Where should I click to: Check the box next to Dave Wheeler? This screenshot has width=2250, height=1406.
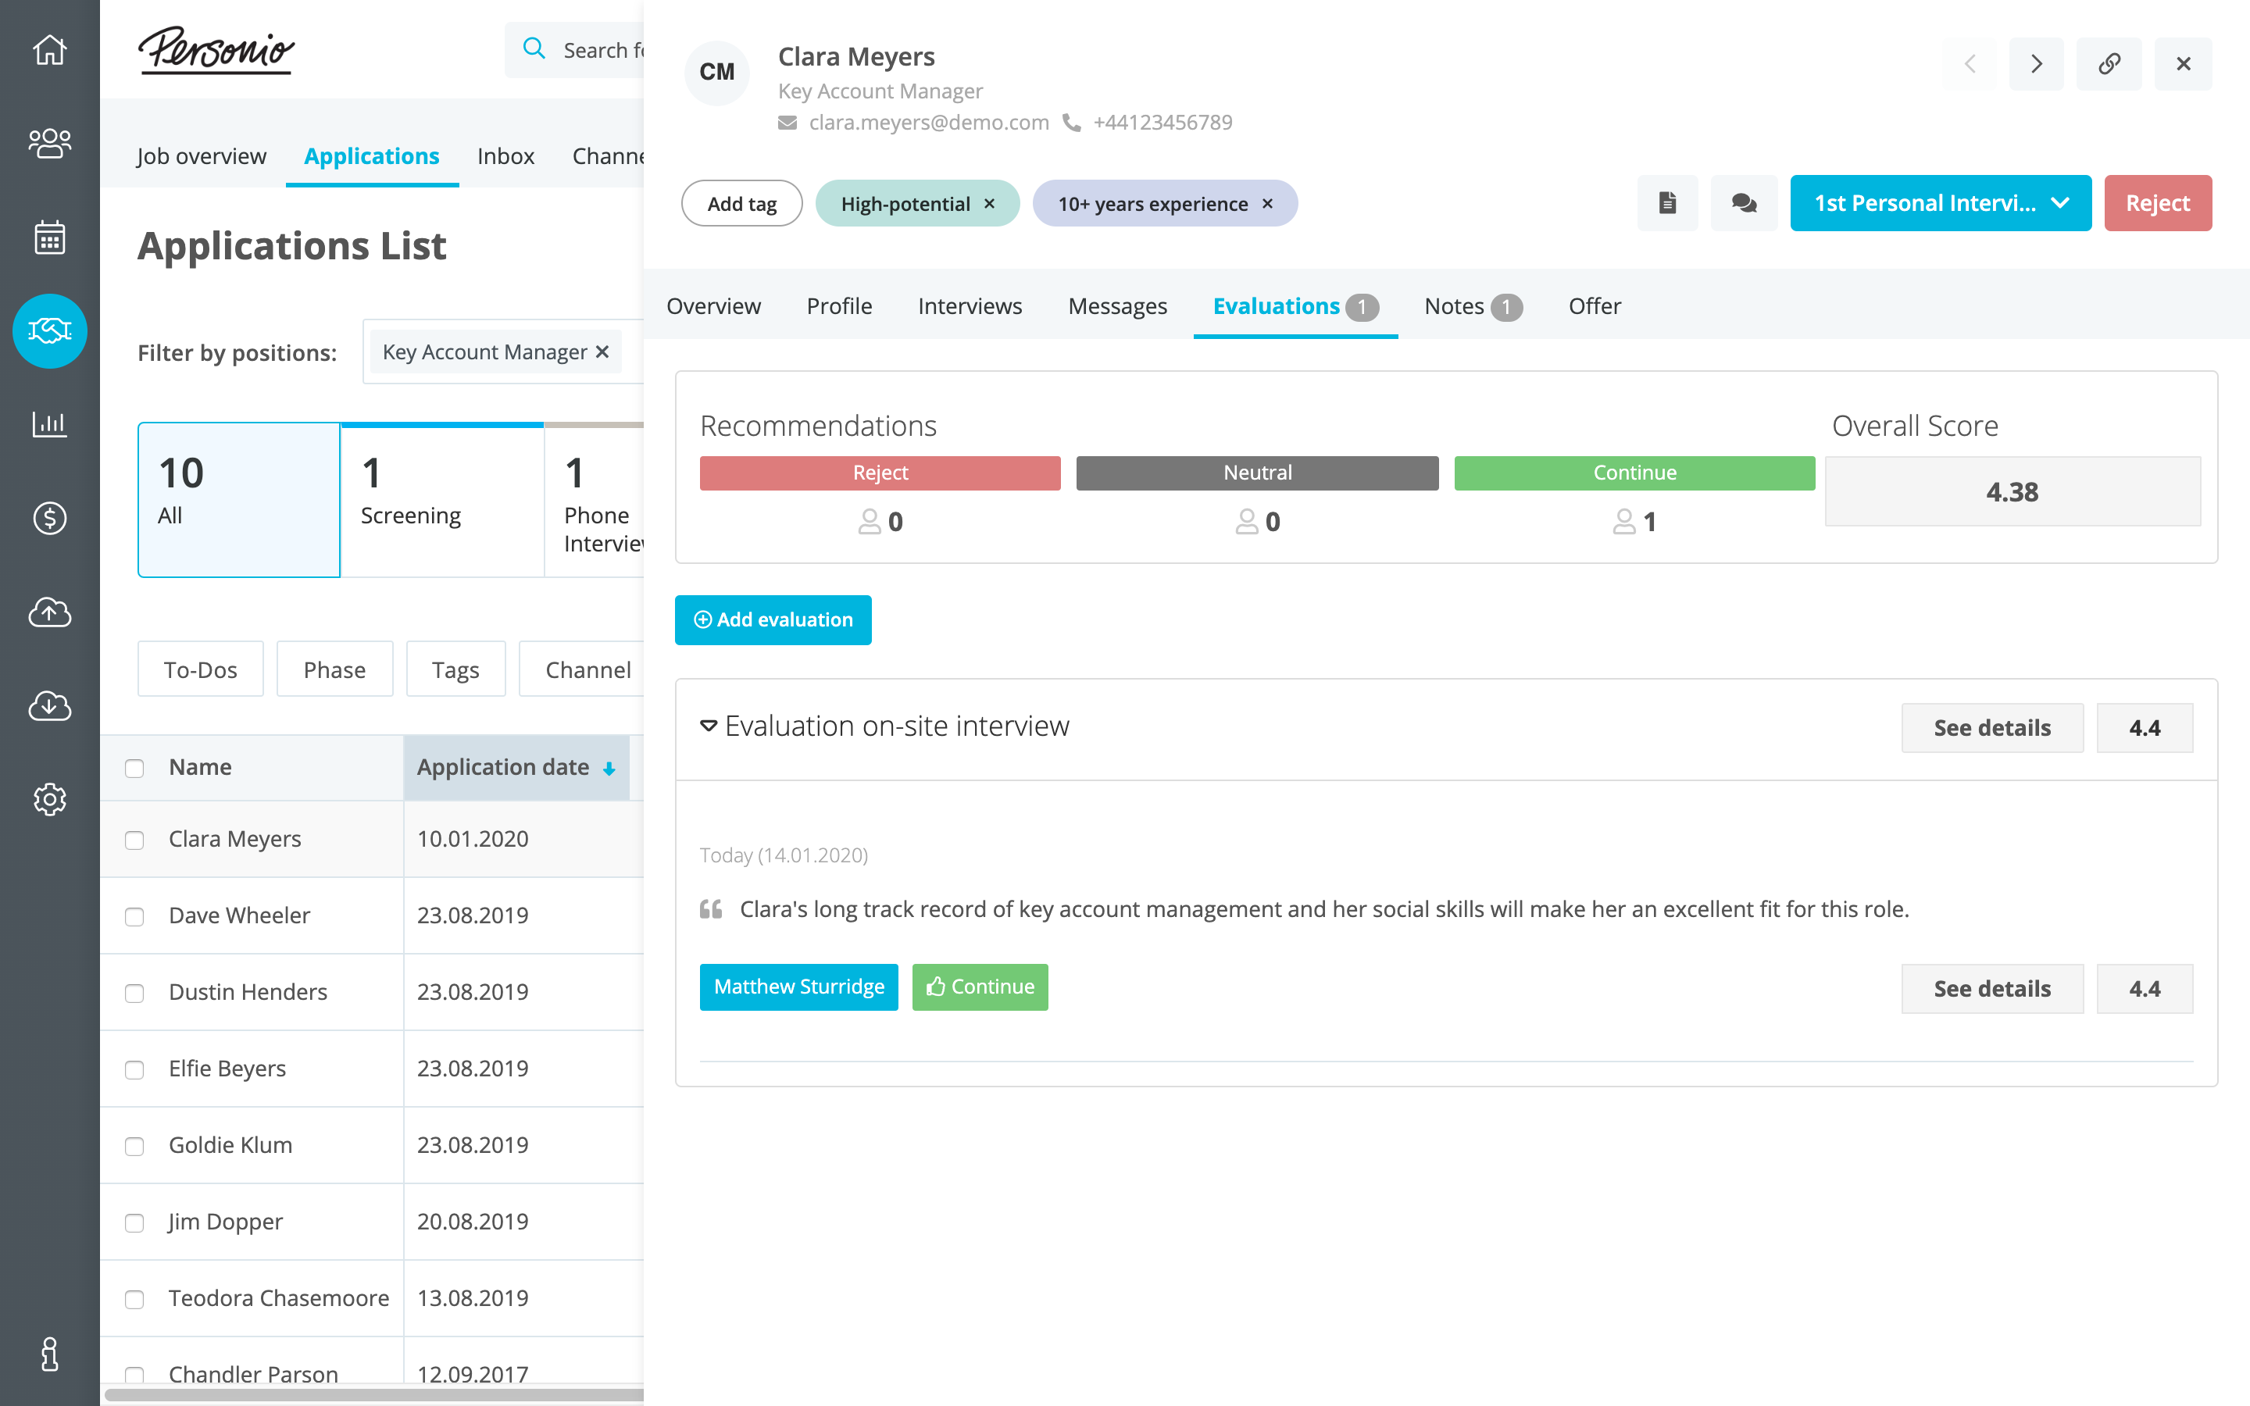135,917
